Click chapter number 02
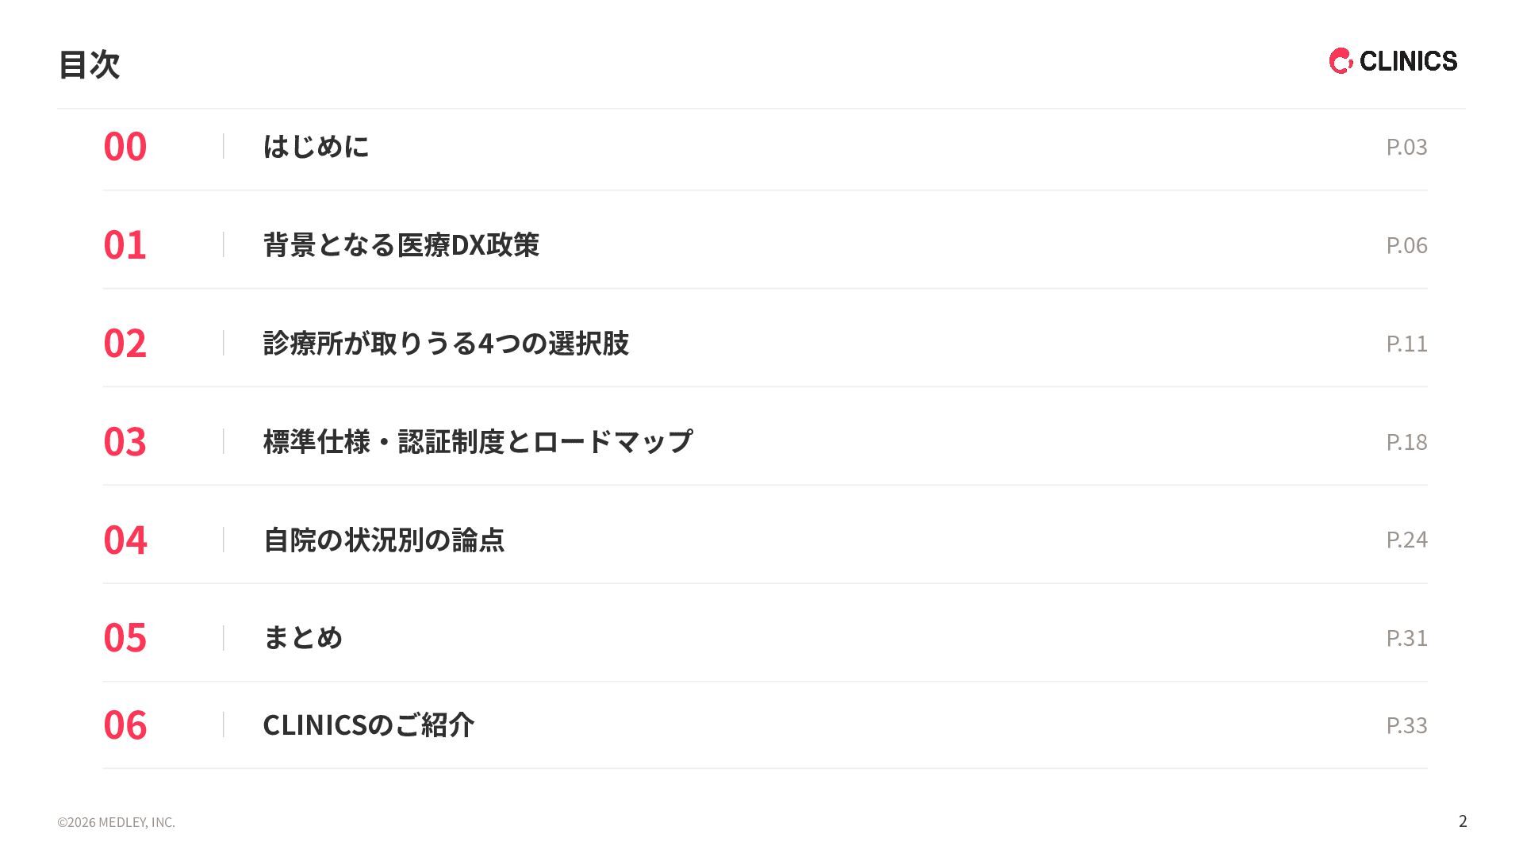Image resolution: width=1523 pixels, height=857 pixels. coord(125,344)
